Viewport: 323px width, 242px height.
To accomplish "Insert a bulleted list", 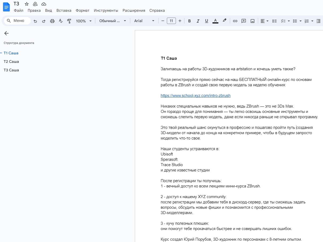I will 295,21.
